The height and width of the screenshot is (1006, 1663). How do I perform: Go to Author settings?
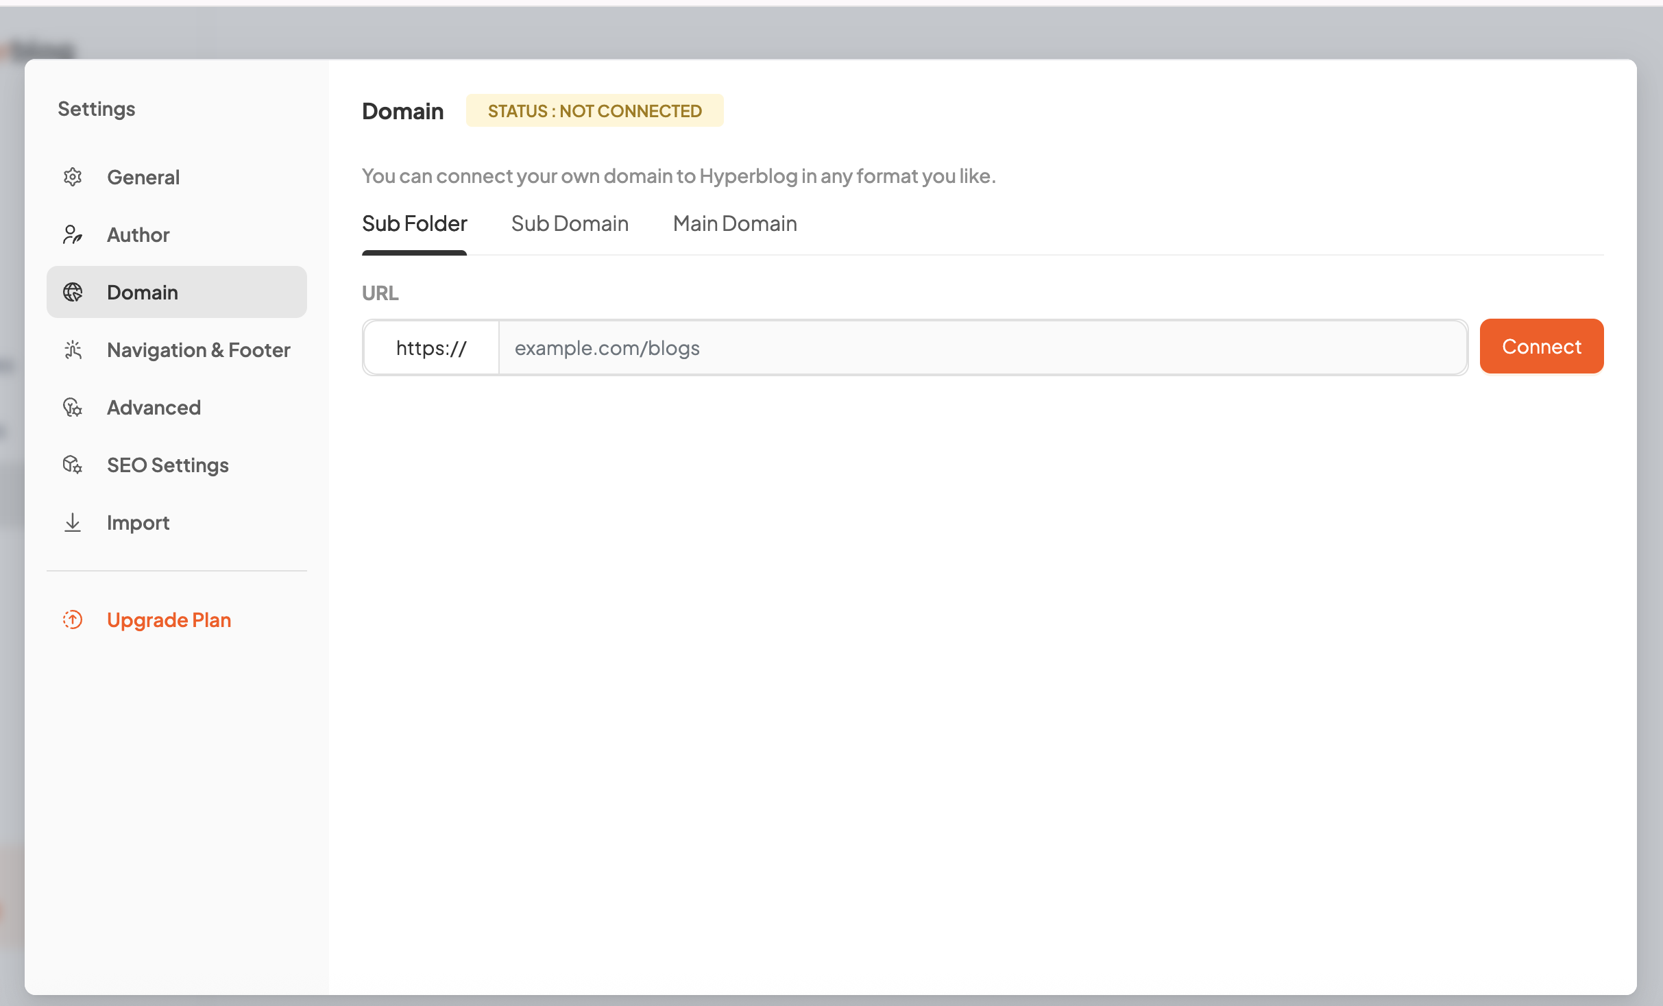click(x=138, y=235)
